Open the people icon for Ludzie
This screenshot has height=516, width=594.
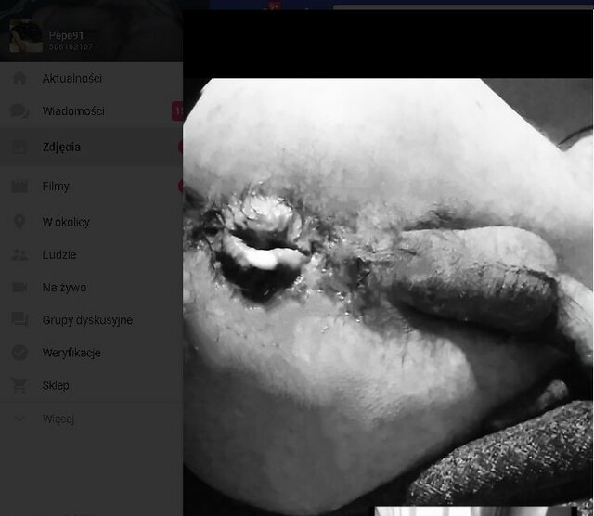[x=19, y=254]
